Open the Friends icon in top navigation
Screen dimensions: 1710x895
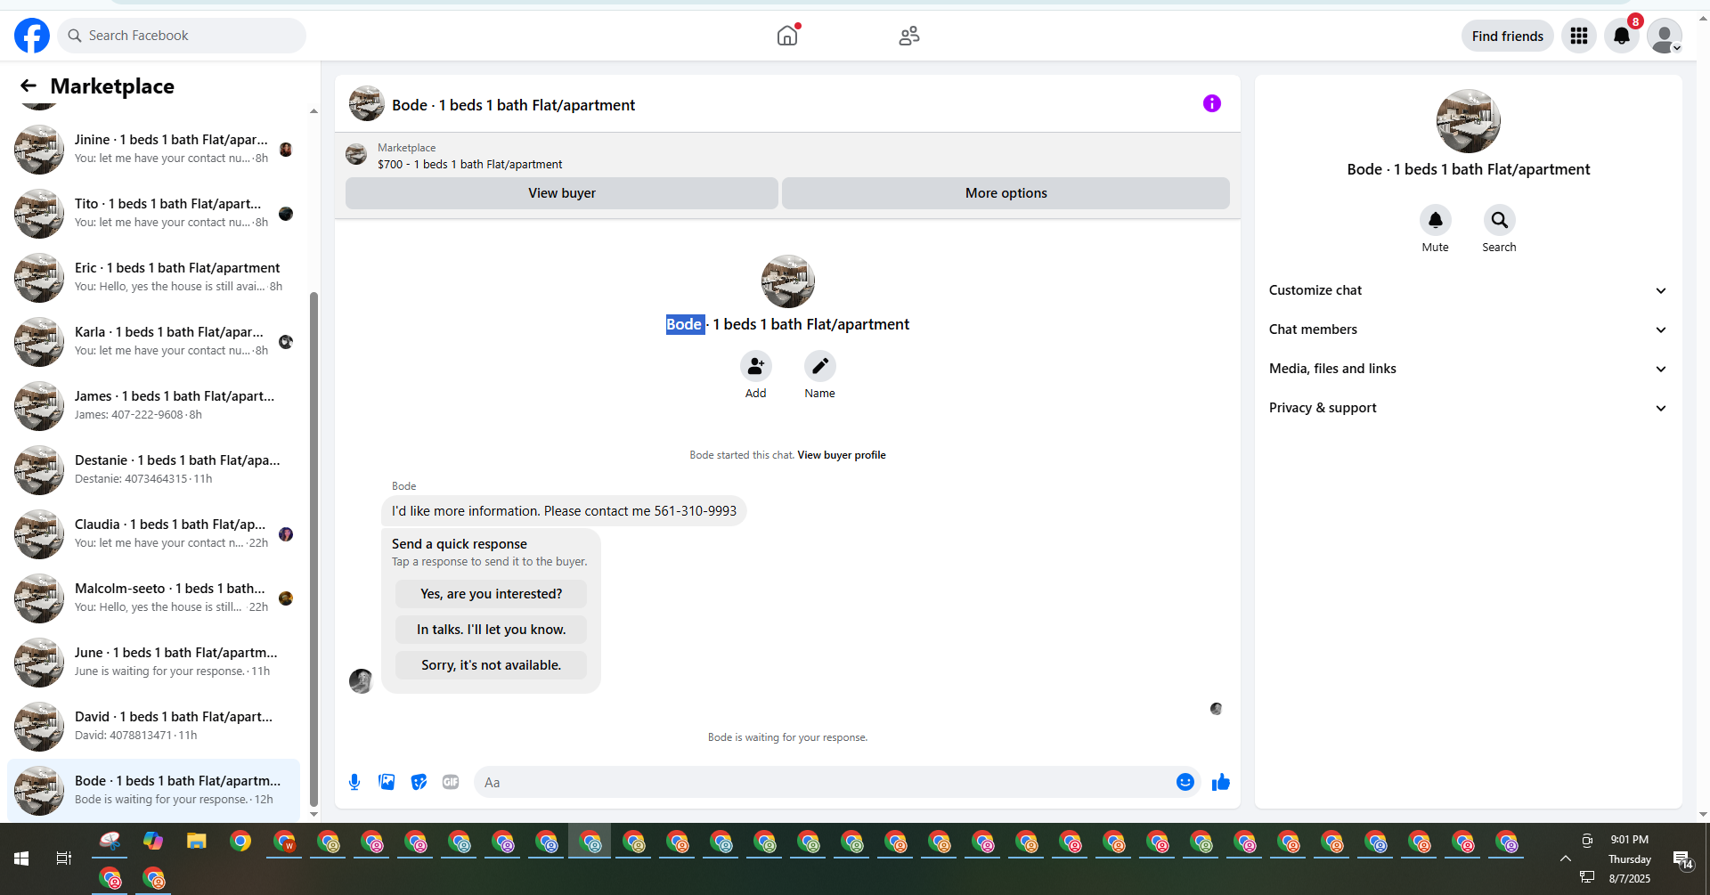(x=909, y=36)
